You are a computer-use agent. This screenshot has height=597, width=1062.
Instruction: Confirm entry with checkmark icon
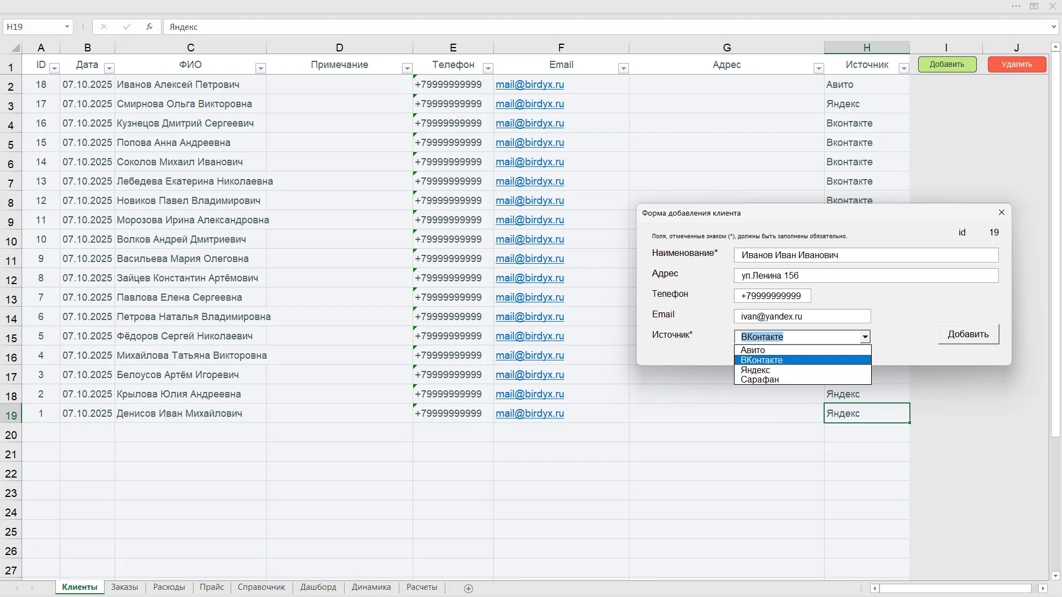(x=127, y=27)
